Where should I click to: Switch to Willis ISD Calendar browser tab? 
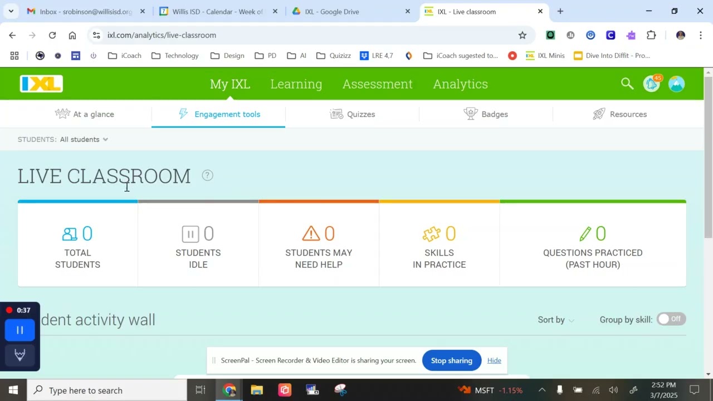pos(217,11)
